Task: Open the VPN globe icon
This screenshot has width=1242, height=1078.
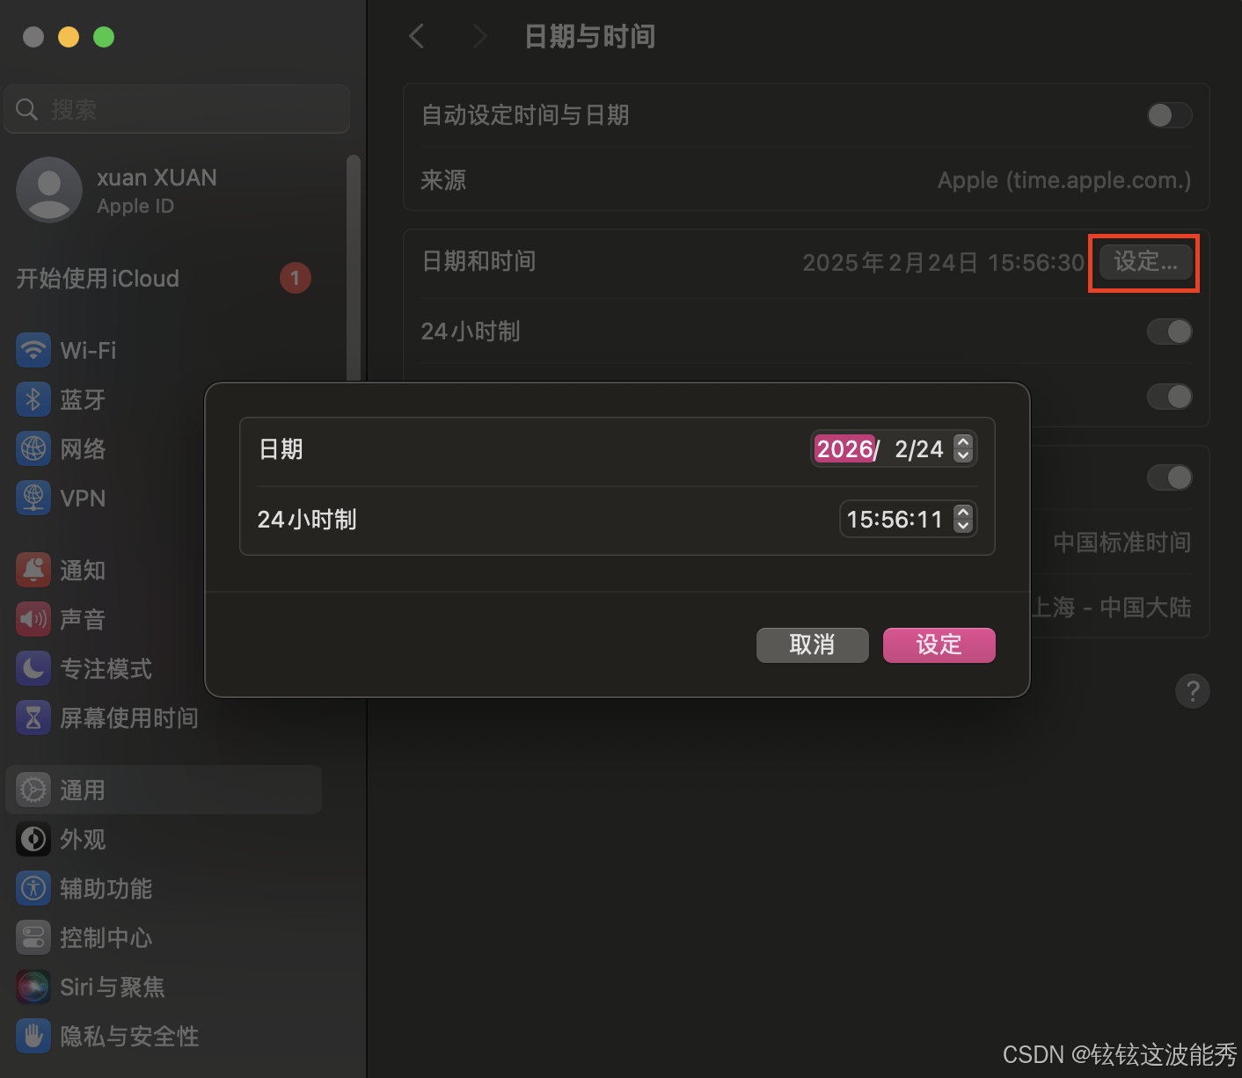Action: (33, 498)
